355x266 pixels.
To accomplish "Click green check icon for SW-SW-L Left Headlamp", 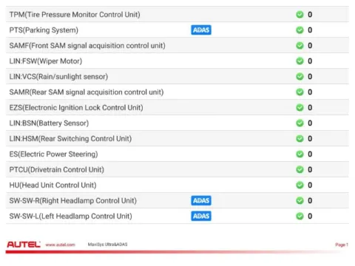I will point(300,216).
